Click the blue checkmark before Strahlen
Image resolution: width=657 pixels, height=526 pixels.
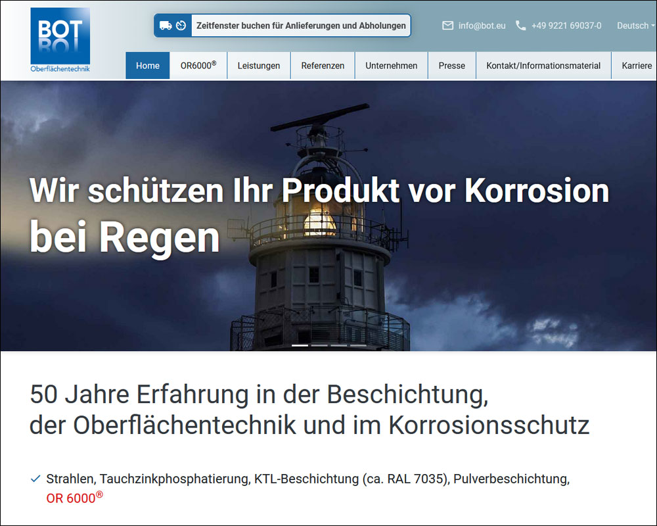35,479
